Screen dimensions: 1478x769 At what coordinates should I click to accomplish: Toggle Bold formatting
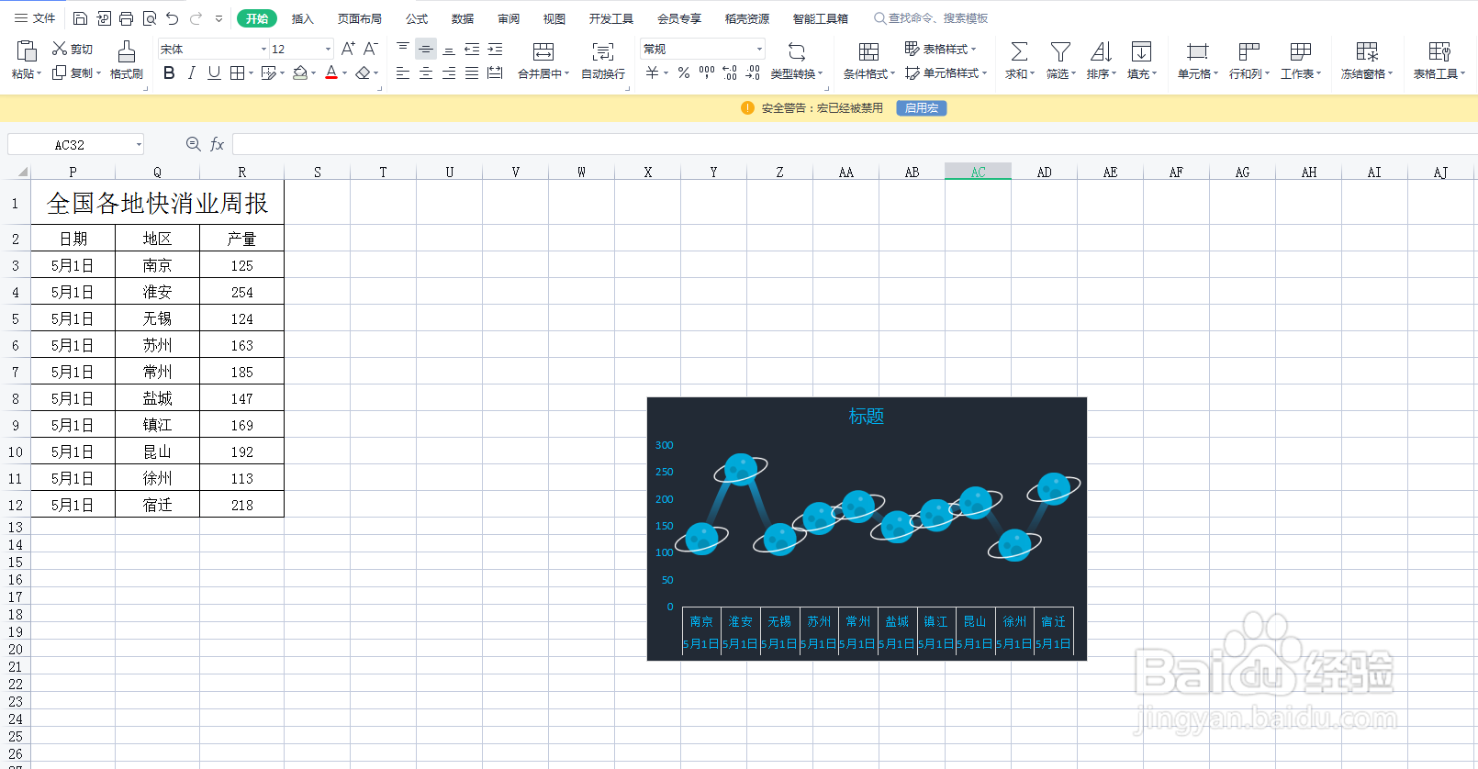[169, 72]
